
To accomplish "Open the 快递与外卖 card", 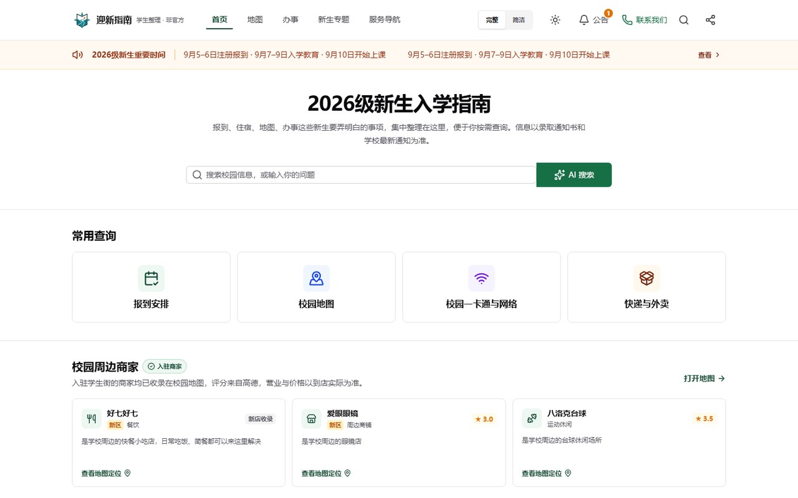I will [x=647, y=287].
